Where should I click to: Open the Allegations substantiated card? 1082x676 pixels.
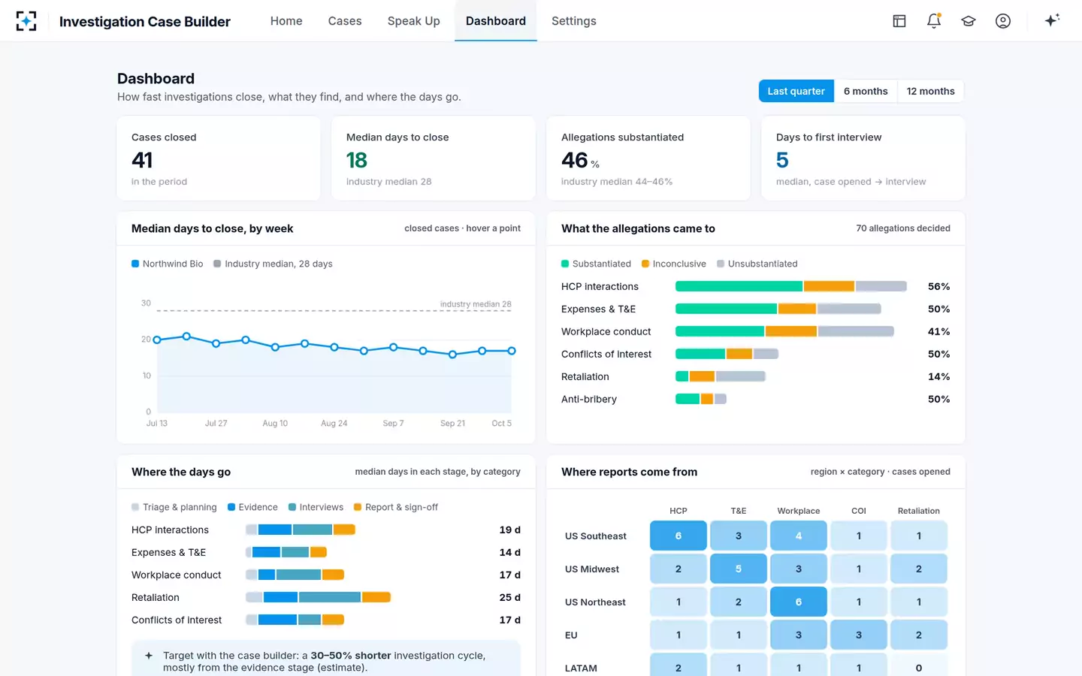pos(648,158)
